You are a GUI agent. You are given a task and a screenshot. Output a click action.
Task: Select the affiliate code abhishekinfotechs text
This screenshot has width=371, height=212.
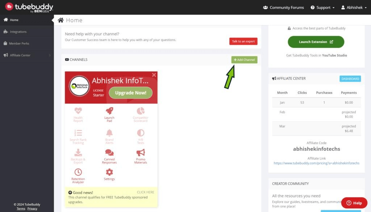(x=316, y=149)
